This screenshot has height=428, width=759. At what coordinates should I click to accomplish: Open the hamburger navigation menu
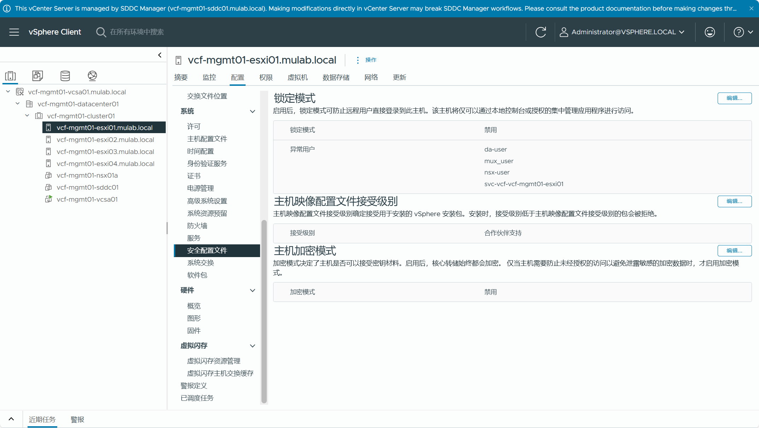coord(14,32)
